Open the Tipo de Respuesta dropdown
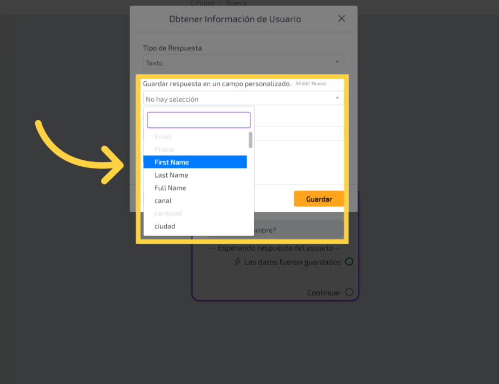Screen dimensions: 499x384 coord(243,63)
